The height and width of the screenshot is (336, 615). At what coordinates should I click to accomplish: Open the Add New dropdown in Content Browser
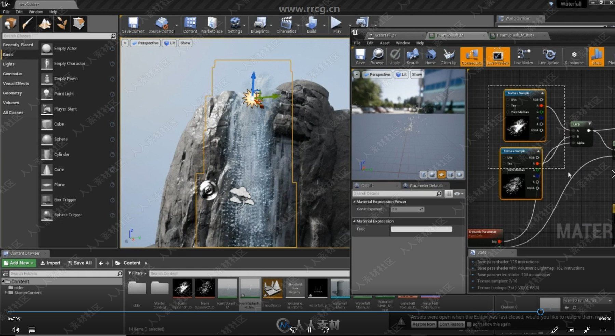tap(19, 263)
